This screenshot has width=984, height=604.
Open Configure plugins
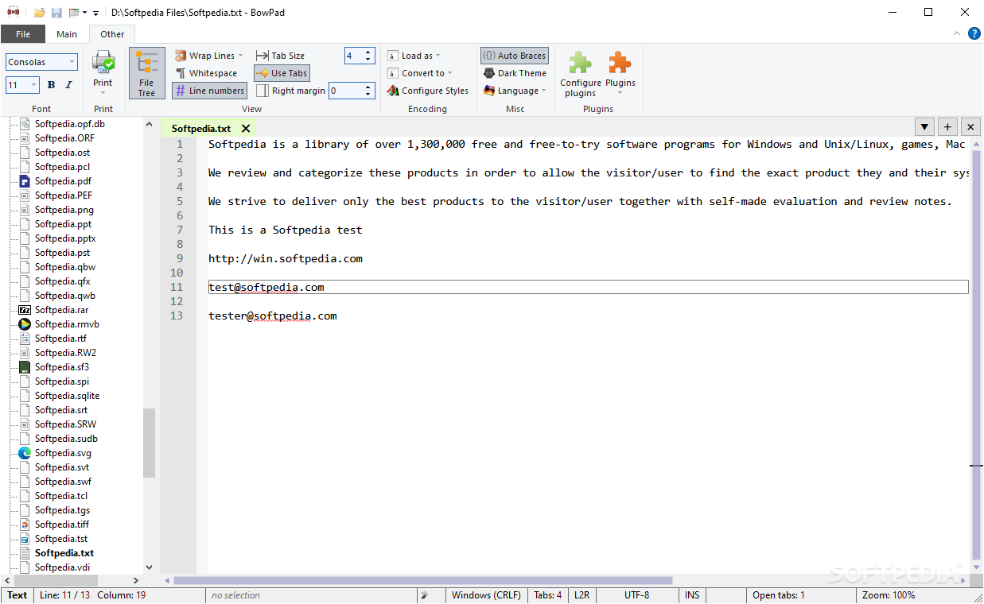coord(581,75)
